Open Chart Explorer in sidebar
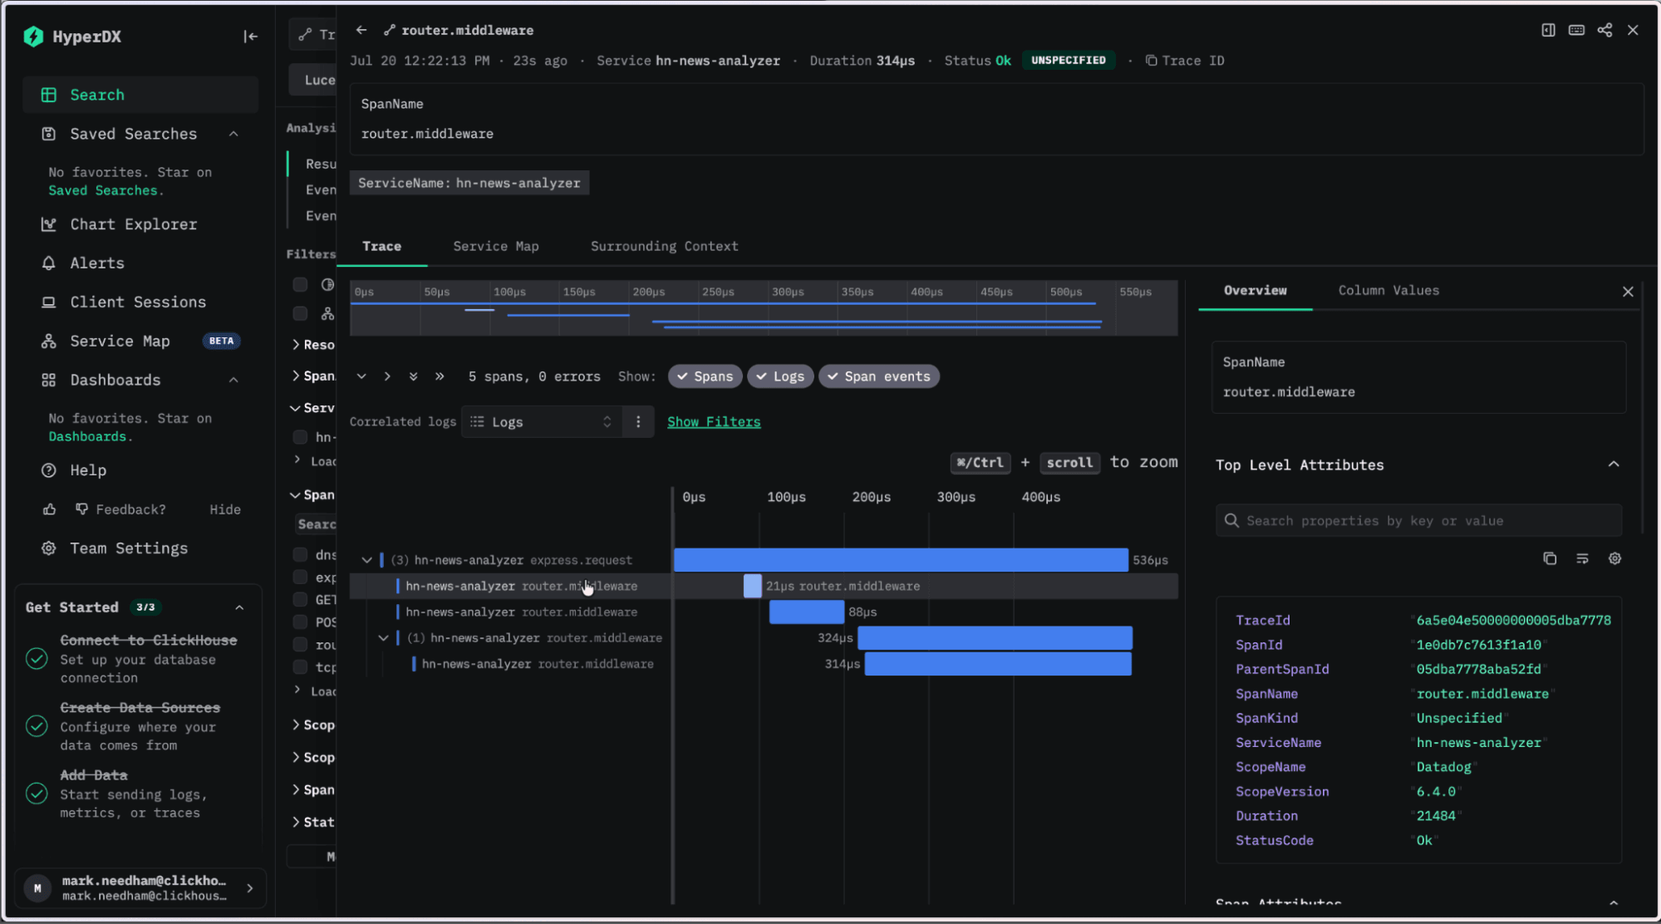This screenshot has width=1661, height=924. tap(133, 224)
